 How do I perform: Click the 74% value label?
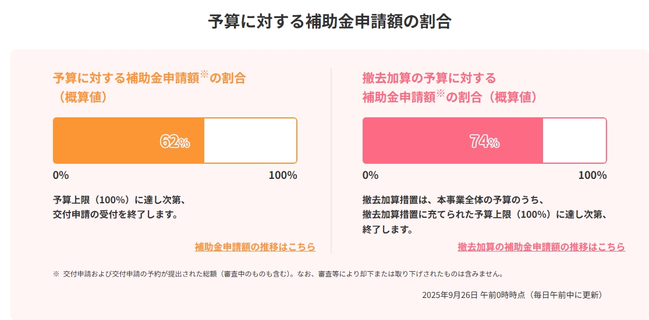(x=484, y=142)
